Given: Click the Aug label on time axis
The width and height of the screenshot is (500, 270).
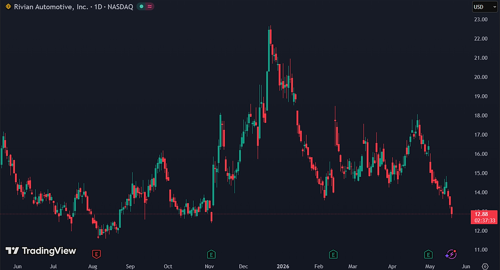Looking at the screenshot, I should pyautogui.click(x=93, y=266).
